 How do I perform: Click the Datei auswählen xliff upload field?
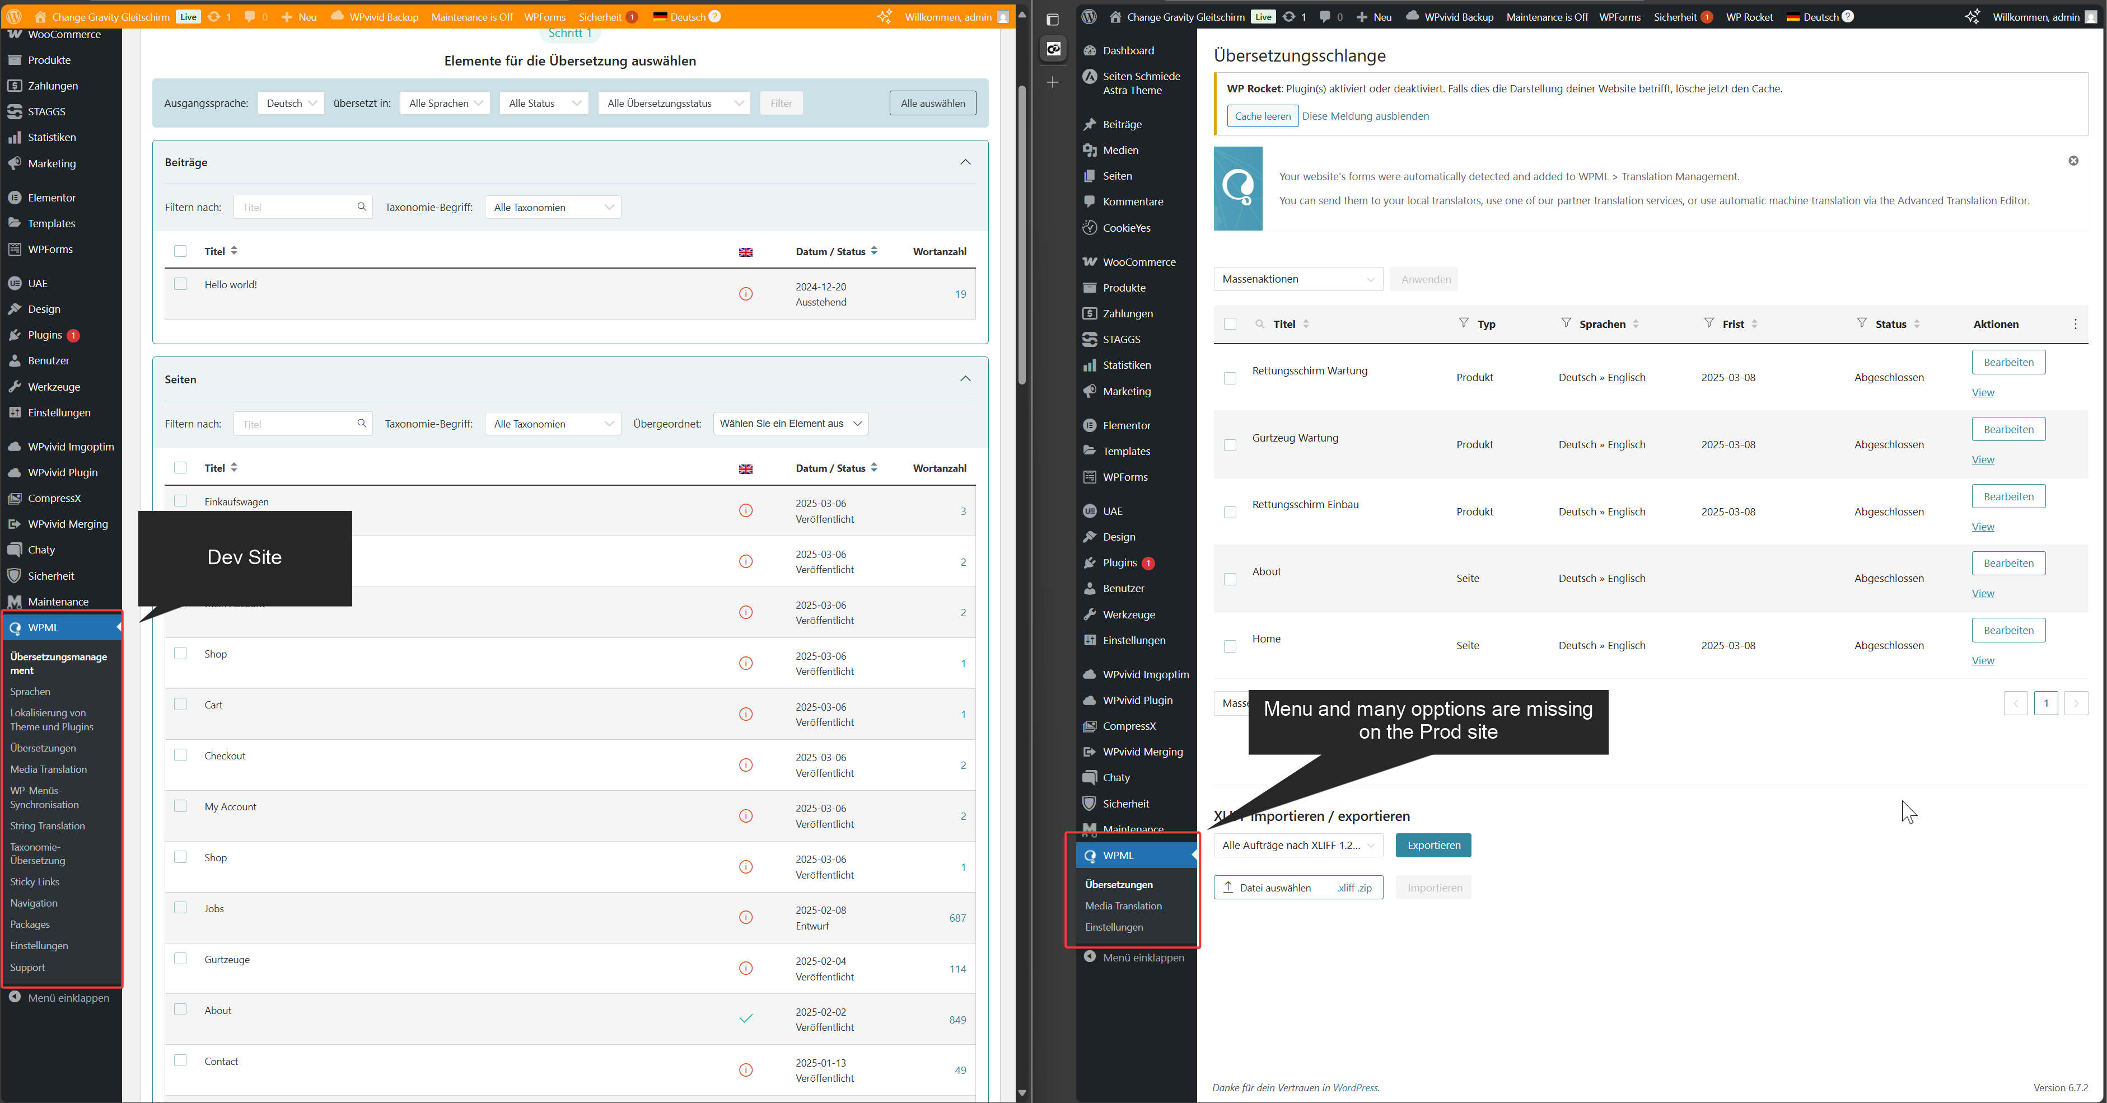(x=1298, y=888)
